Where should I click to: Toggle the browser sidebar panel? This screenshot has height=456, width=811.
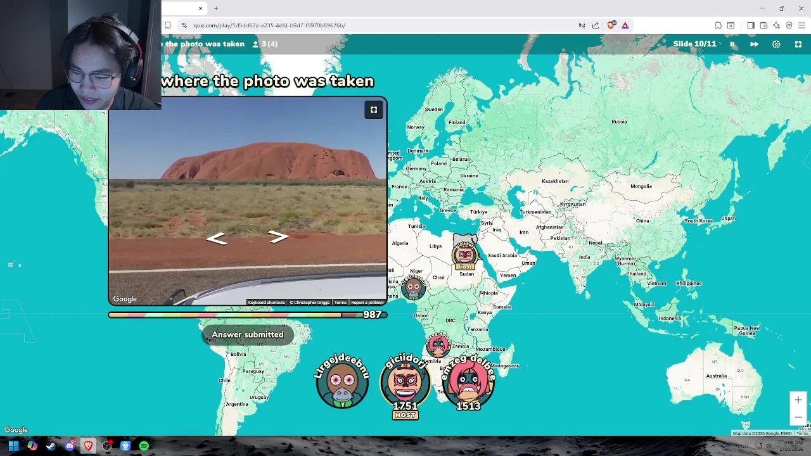[751, 25]
